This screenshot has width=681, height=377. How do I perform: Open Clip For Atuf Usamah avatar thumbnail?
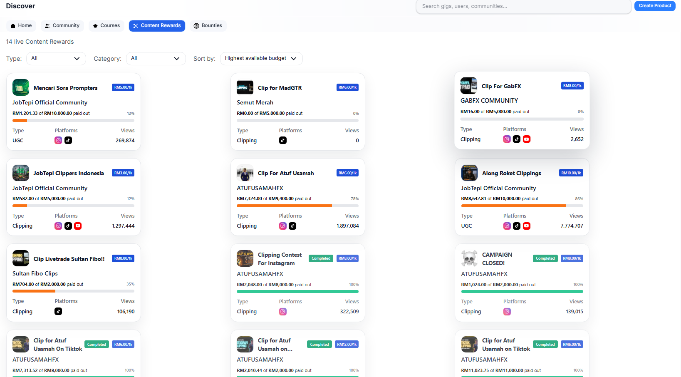(245, 173)
